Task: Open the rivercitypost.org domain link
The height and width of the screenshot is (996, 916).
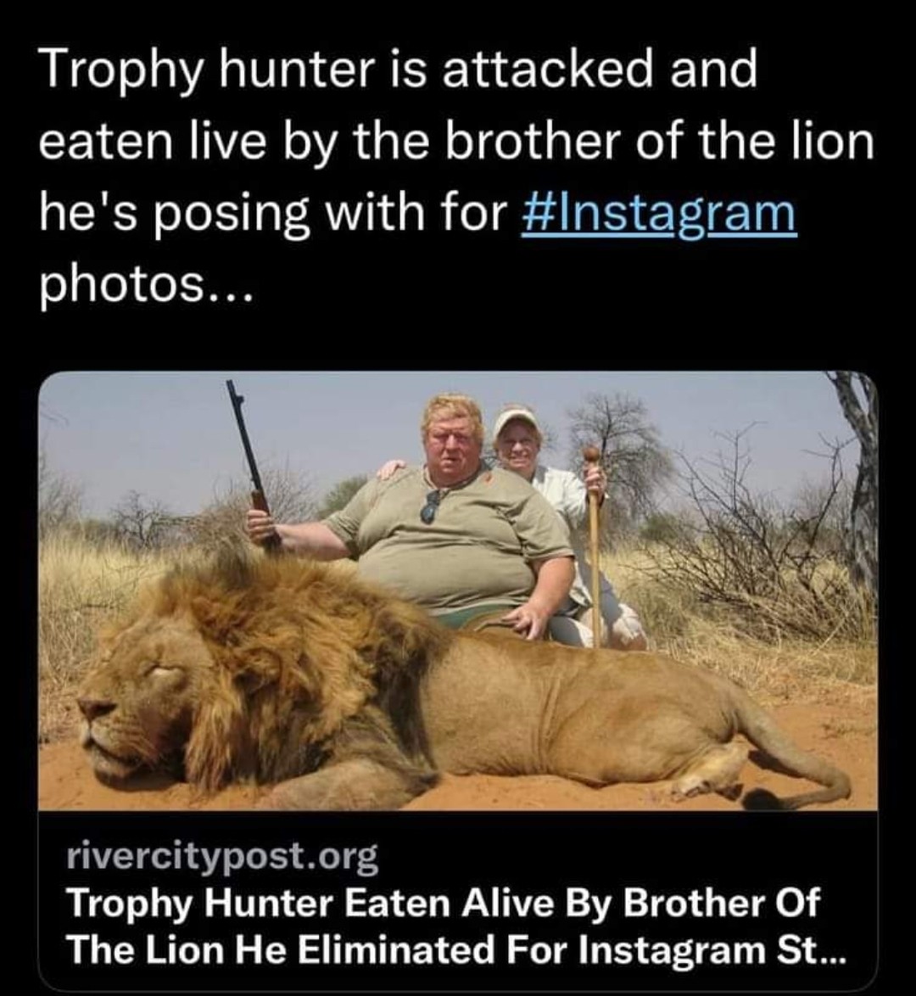Action: (222, 858)
